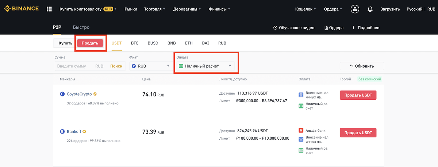Viewport: 438px width, 167px height.
Task: Switch to Продать mode
Action: click(x=90, y=43)
